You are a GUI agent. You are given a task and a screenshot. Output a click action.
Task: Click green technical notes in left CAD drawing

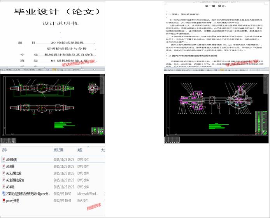point(65,125)
